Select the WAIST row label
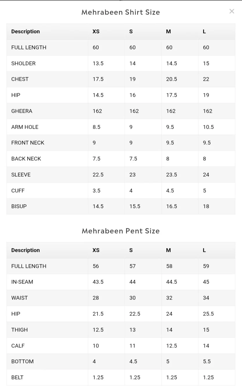 (19, 298)
